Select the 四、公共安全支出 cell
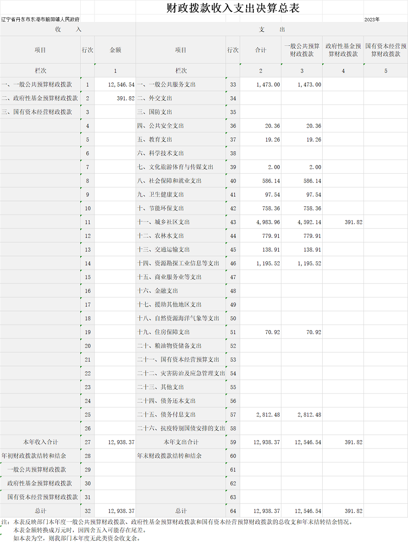 point(181,126)
